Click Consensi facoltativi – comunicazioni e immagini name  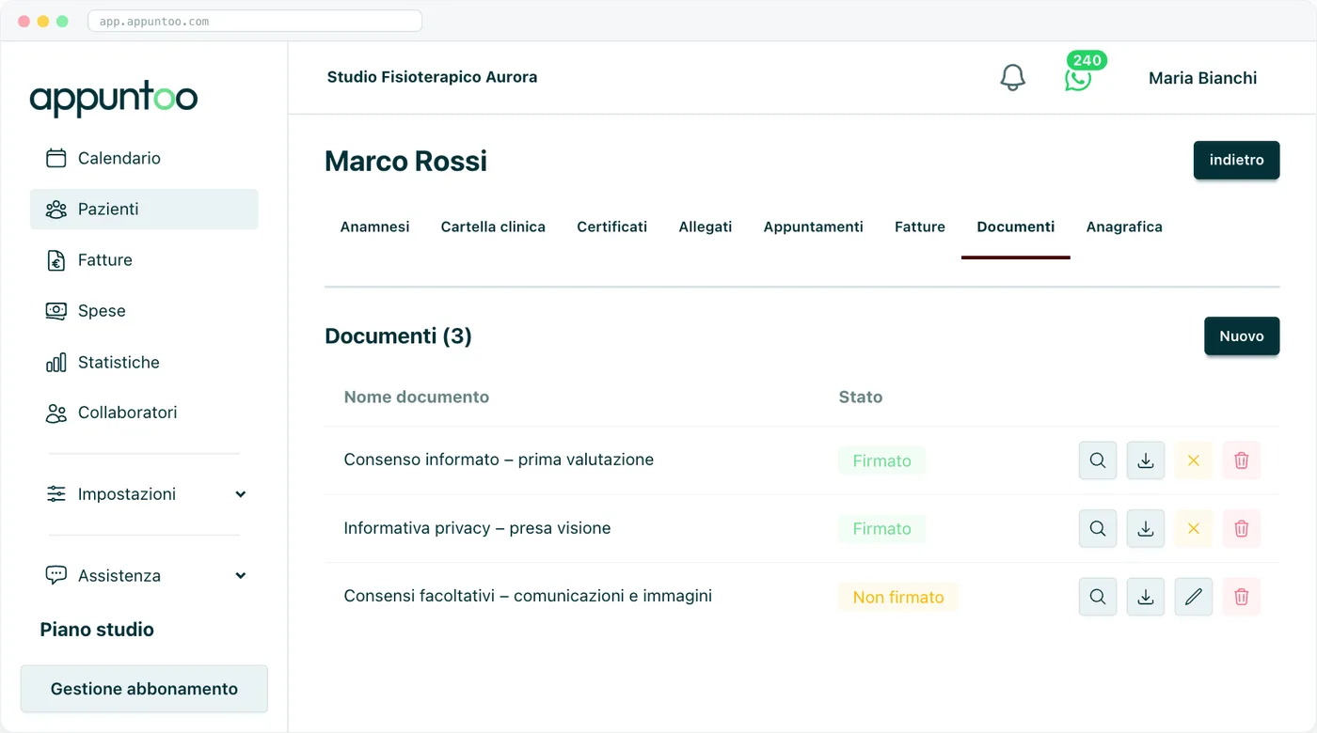528,596
